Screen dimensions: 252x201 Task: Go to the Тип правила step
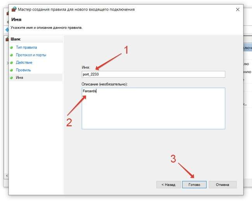click(x=27, y=47)
